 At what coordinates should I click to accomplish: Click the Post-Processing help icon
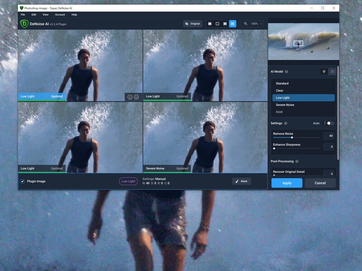pos(297,162)
